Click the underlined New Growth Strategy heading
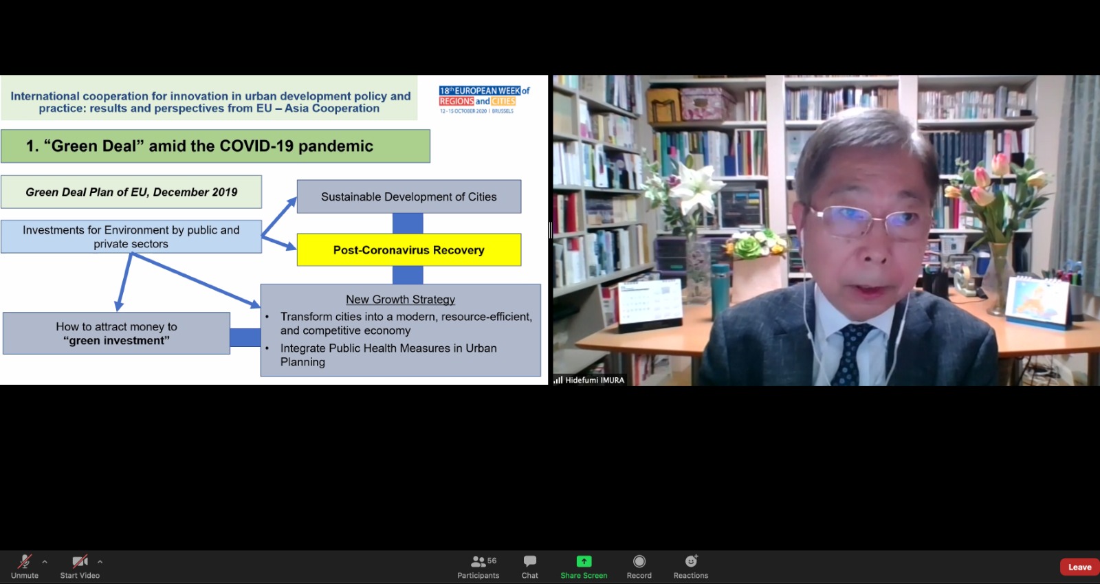Screen dimensions: 1100x584 tap(400, 300)
